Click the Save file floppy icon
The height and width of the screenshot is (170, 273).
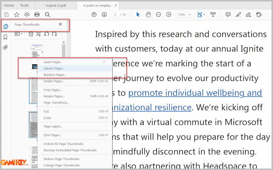click(x=6, y=15)
